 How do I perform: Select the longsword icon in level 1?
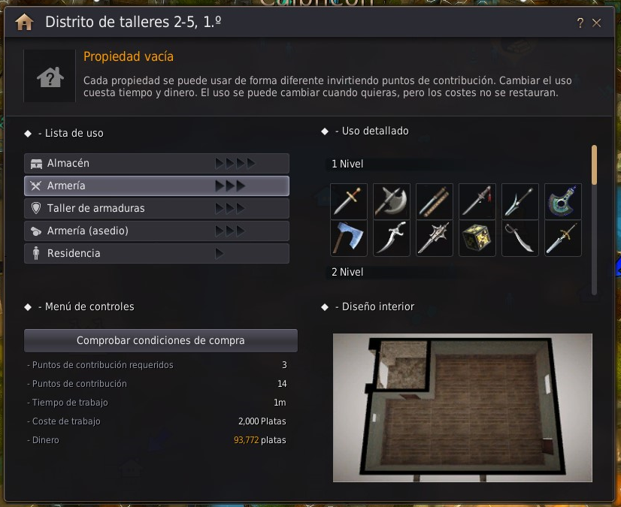pos(349,201)
